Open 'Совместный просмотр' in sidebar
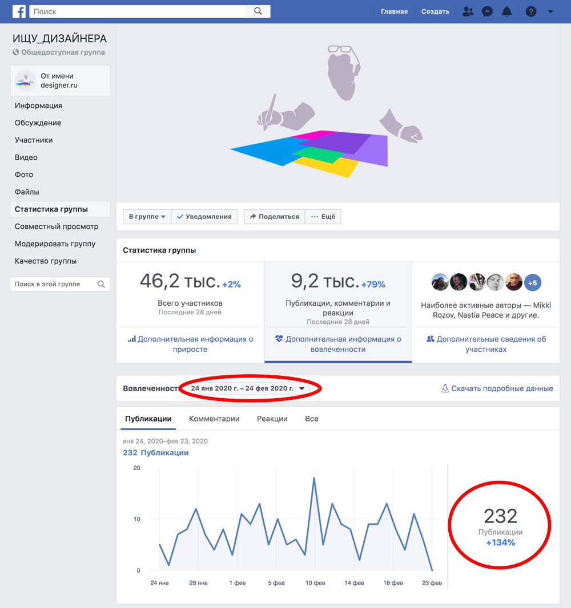This screenshot has height=608, width=571. [x=57, y=226]
